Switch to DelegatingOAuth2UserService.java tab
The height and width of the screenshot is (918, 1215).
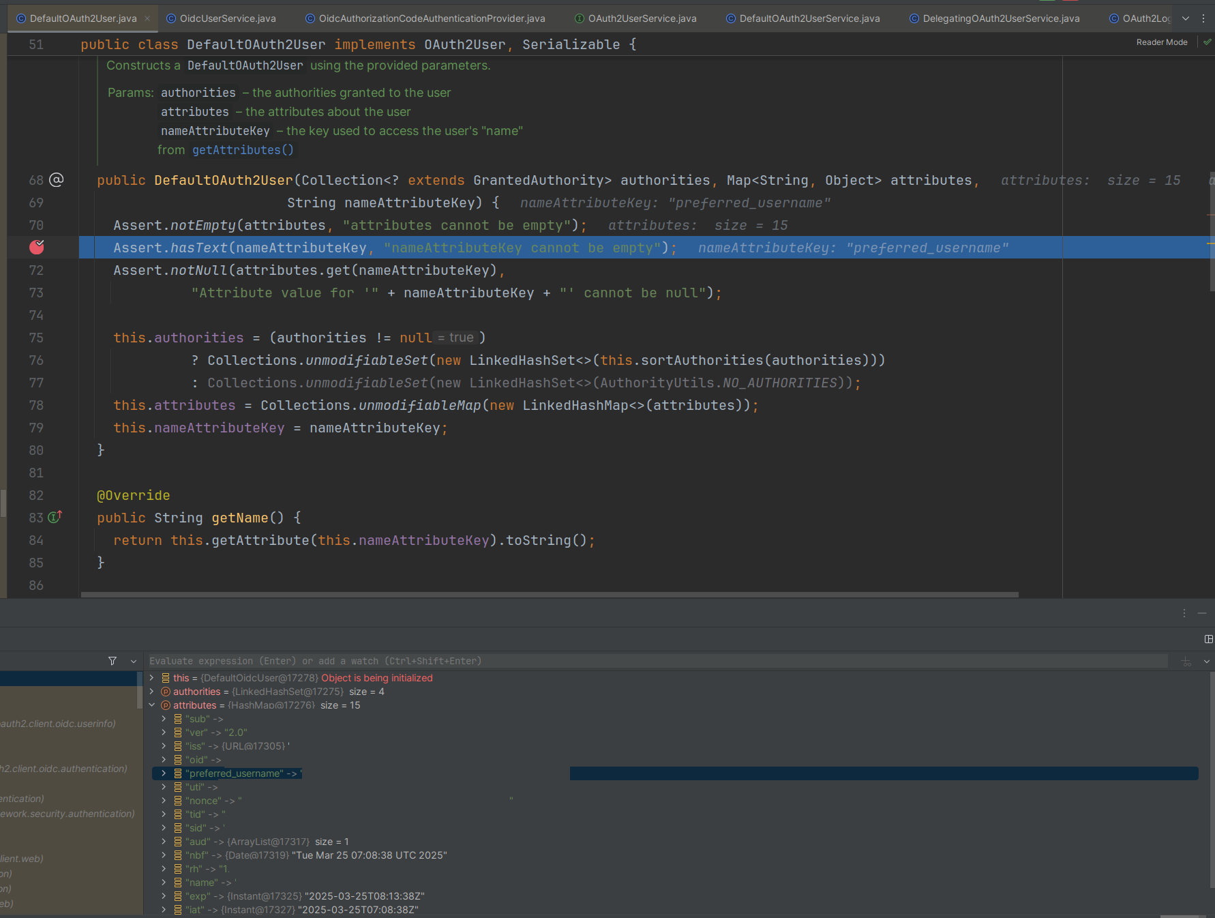(995, 18)
